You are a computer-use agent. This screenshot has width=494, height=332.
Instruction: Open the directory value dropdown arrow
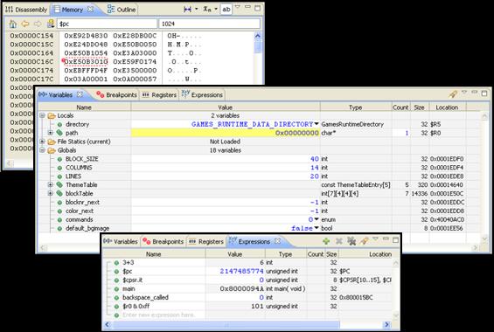317,124
